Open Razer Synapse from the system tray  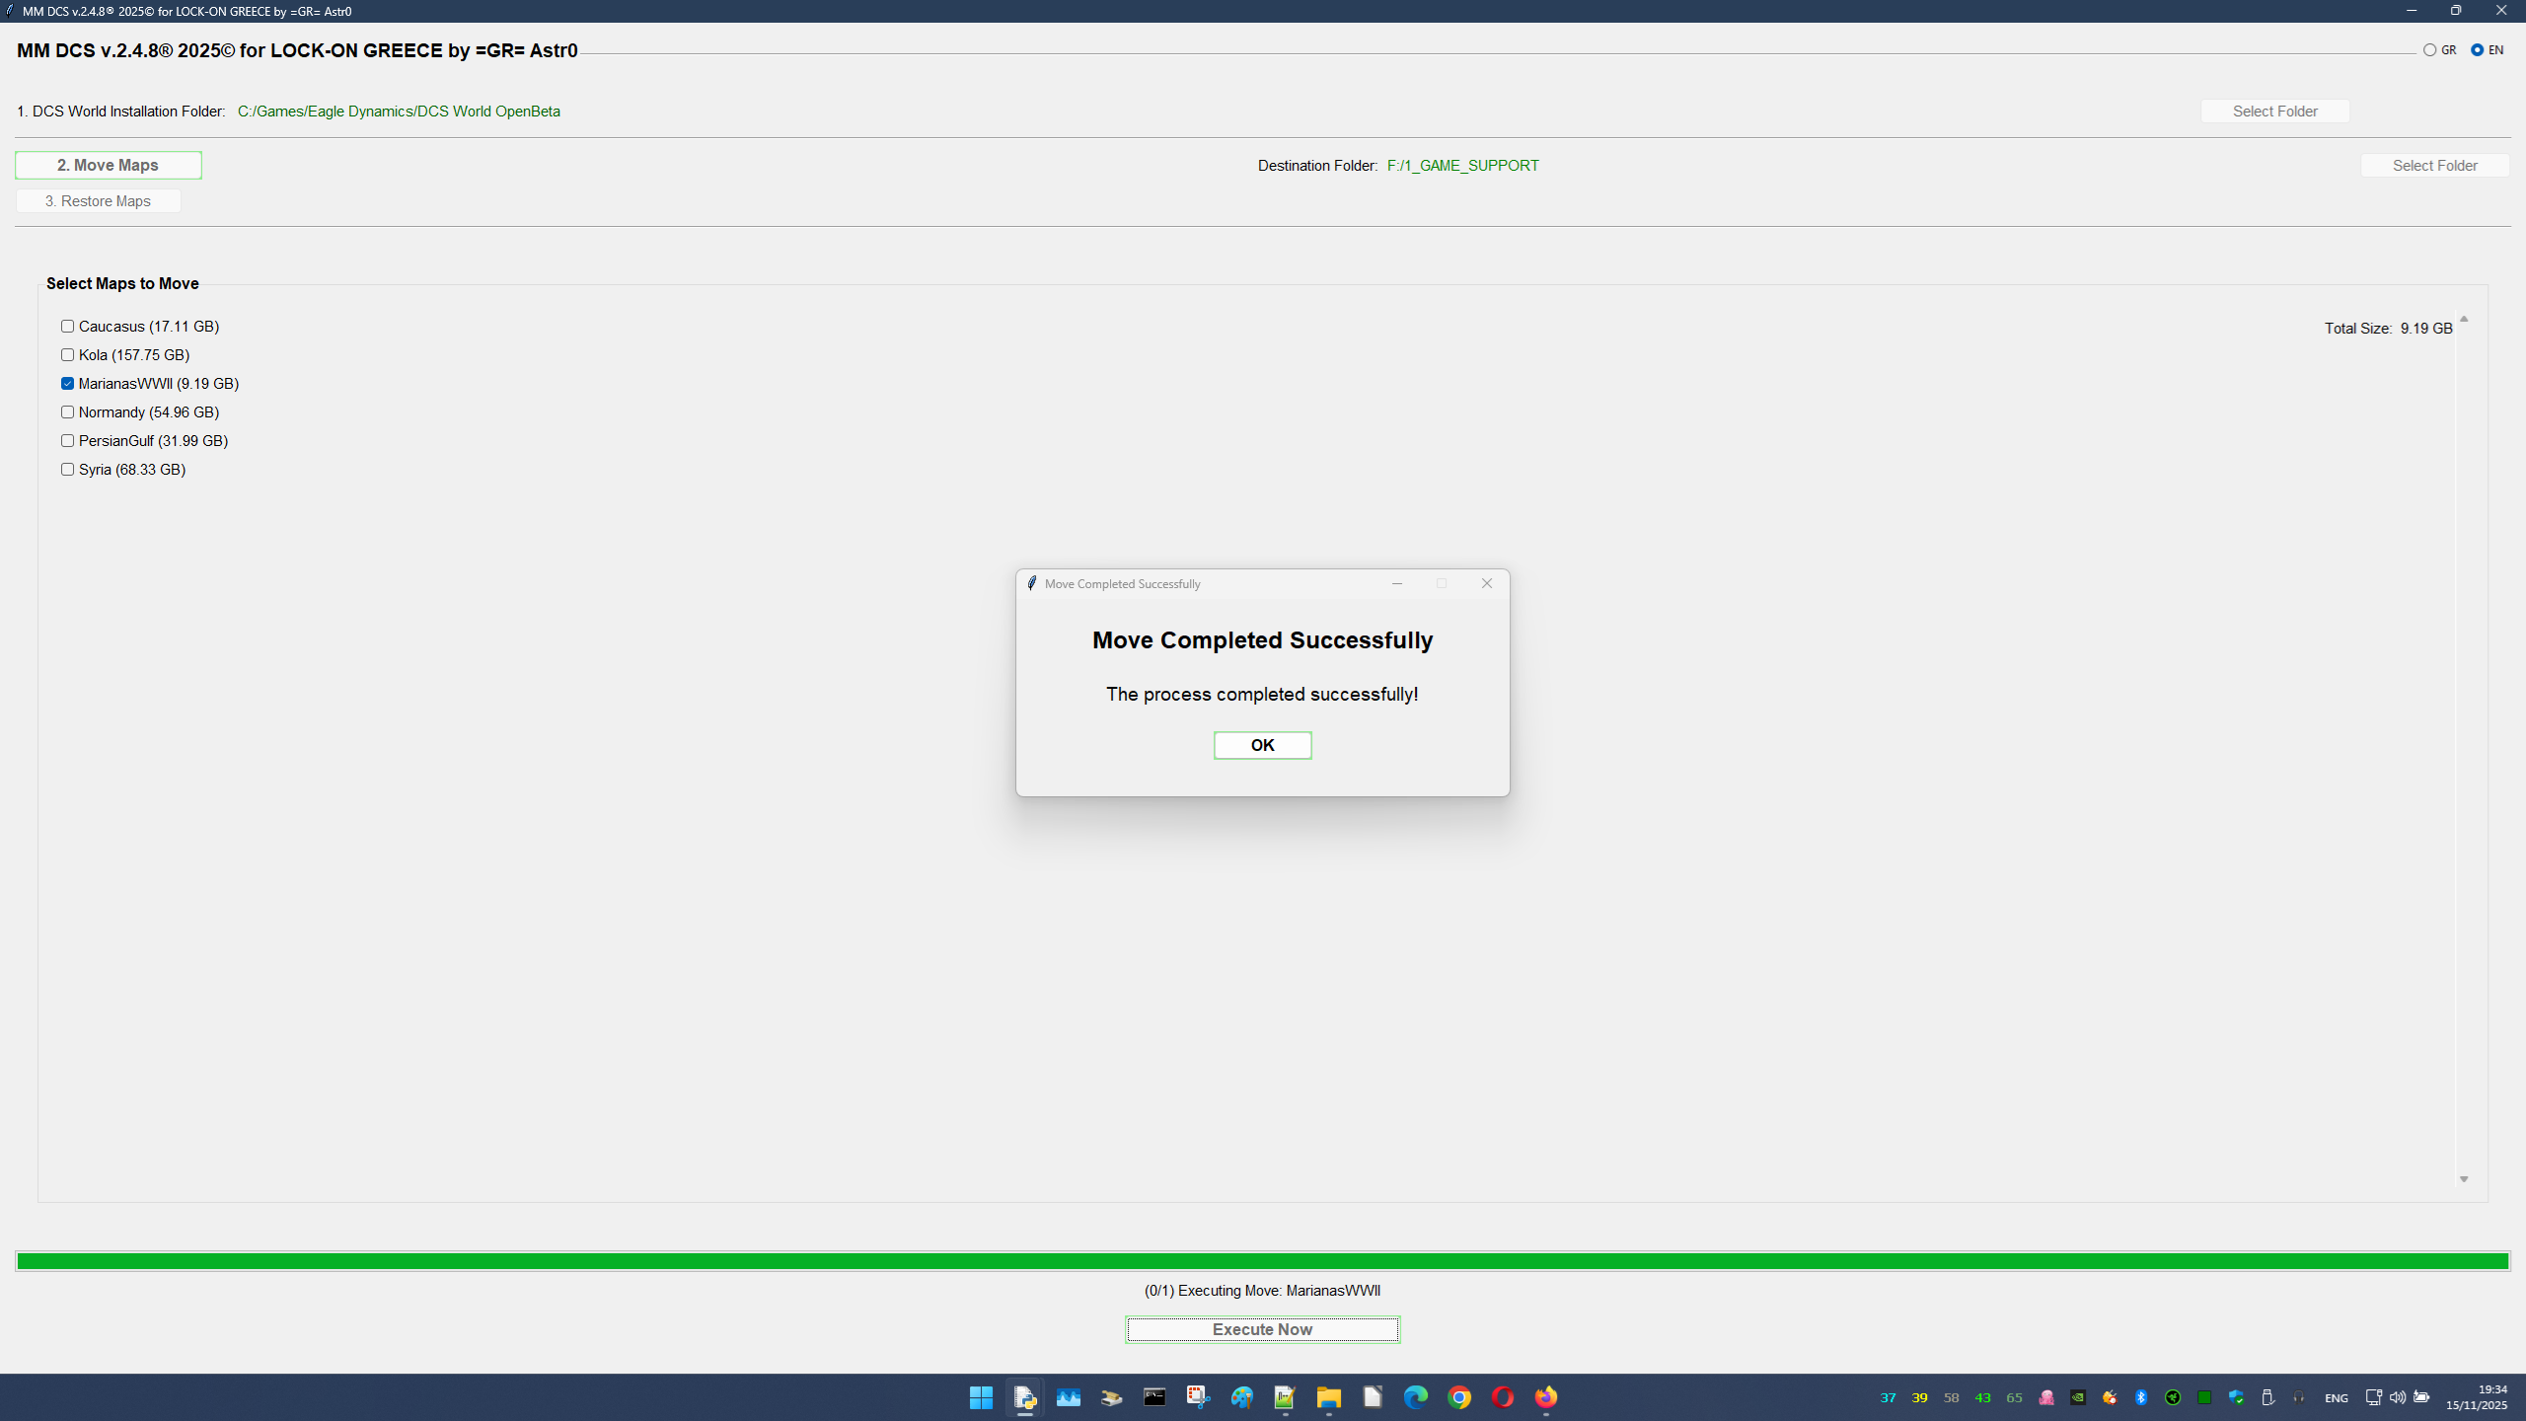tap(2172, 1397)
